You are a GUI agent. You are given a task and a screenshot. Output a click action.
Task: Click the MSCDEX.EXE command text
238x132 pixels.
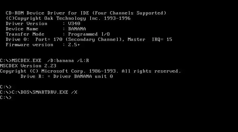pos(26,60)
